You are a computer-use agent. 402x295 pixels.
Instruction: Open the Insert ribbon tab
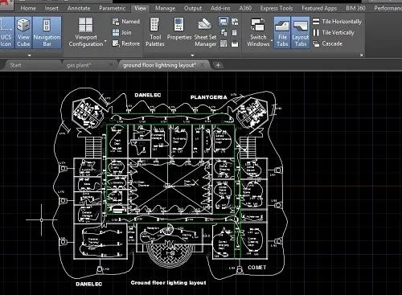pos(51,8)
